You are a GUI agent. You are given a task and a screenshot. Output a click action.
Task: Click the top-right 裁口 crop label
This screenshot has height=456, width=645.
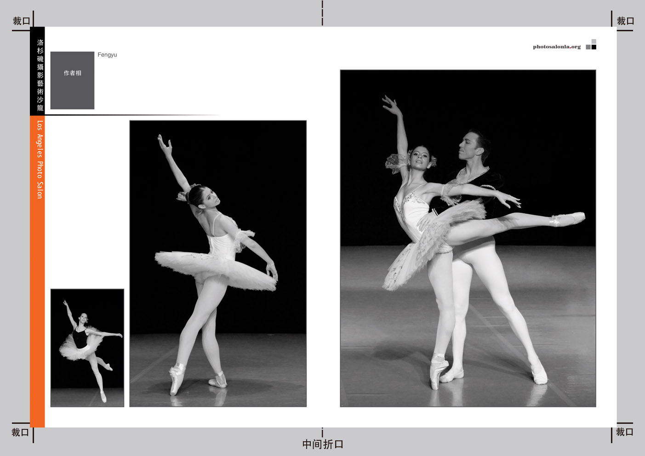coord(625,21)
